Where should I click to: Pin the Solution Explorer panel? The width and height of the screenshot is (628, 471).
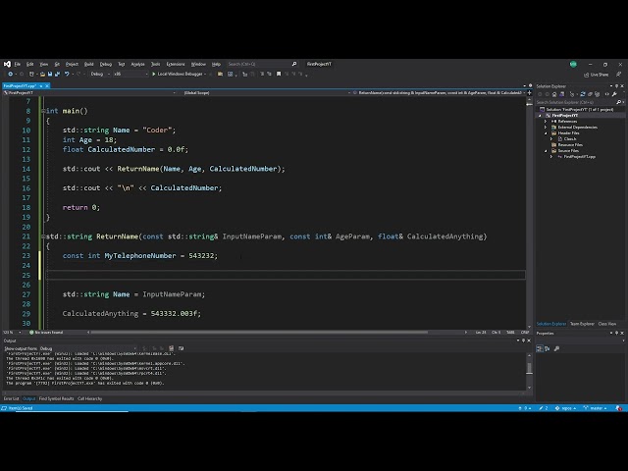(x=616, y=86)
